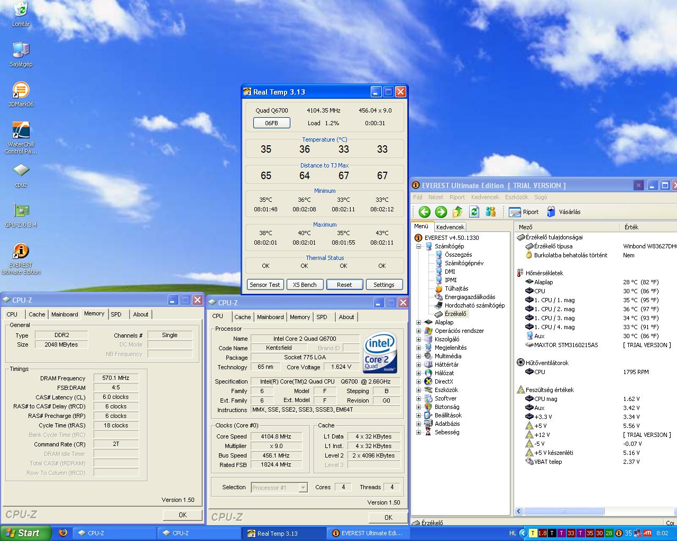This screenshot has height=541, width=677.
Task: Click the Firefox quick launch icon in taskbar
Action: [63, 533]
